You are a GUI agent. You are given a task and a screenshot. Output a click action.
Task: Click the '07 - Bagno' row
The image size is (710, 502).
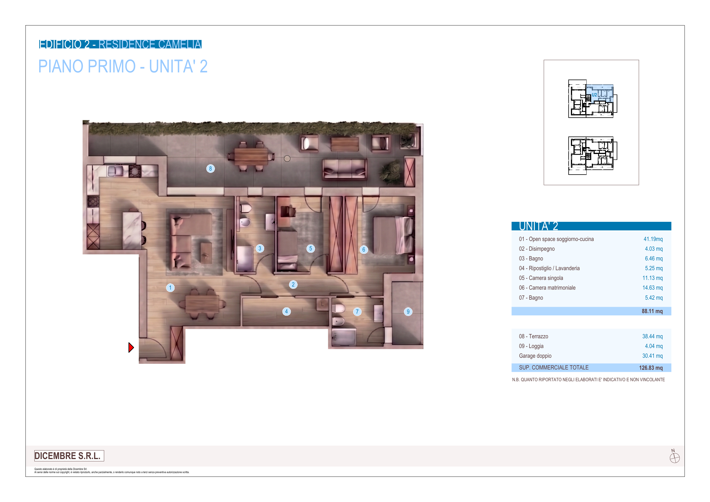coord(591,298)
